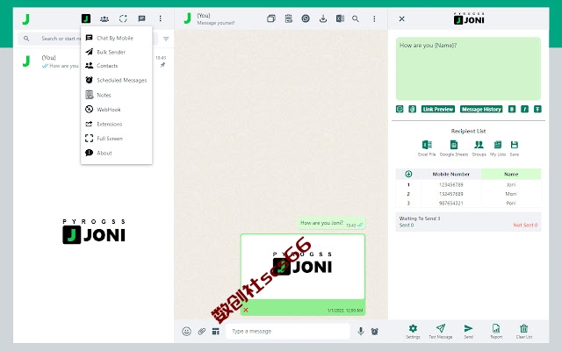The image size is (562, 351).
Task: Import recipients from Excel File
Action: [427, 148]
